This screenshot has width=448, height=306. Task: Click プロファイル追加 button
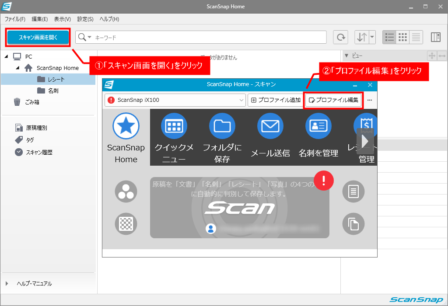click(276, 100)
